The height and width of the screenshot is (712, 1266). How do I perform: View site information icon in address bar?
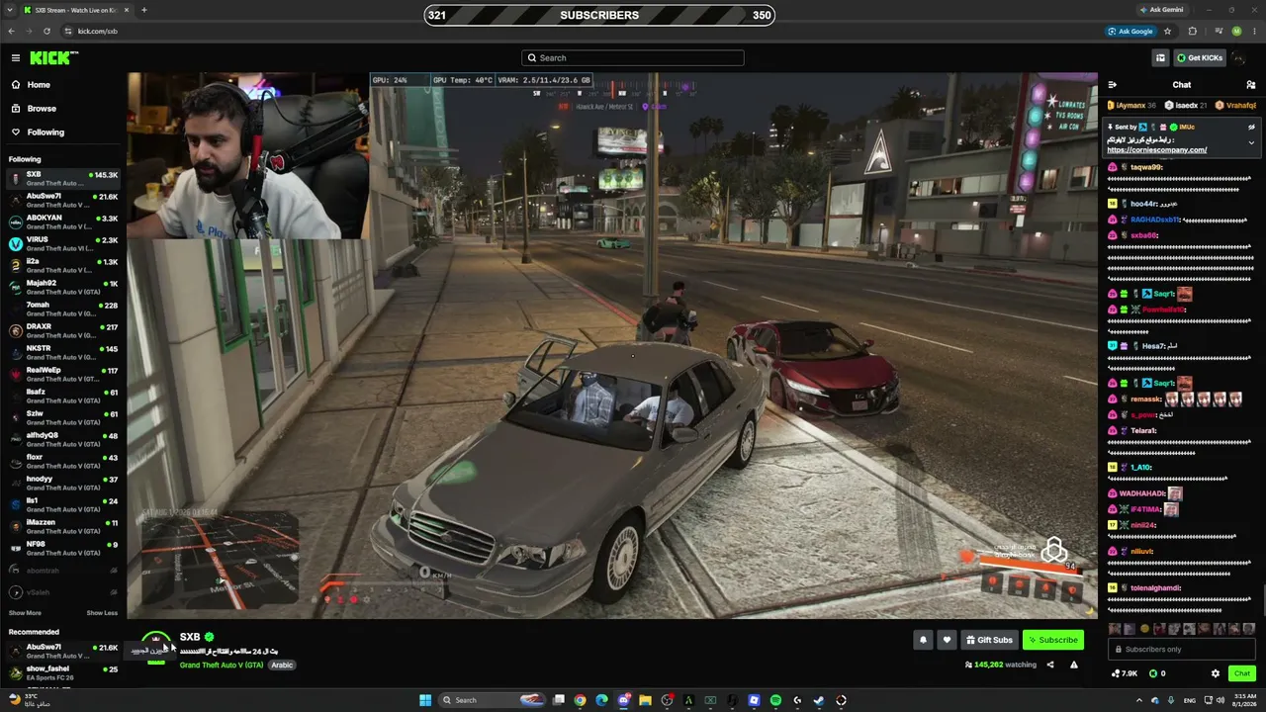pyautogui.click(x=68, y=32)
